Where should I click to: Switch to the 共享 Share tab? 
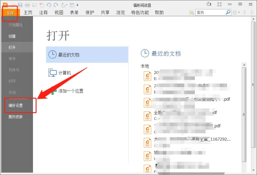105,12
